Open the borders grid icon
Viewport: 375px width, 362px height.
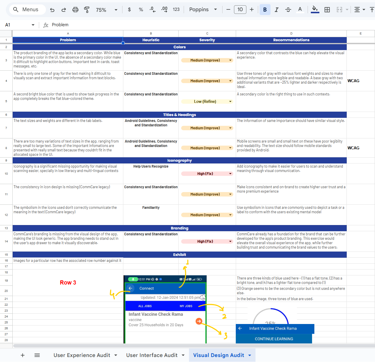(327, 10)
